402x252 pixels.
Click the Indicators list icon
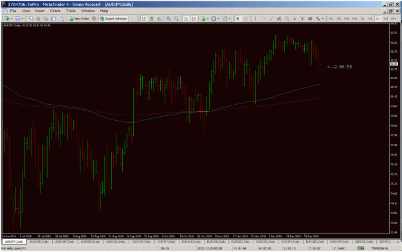click(203, 19)
